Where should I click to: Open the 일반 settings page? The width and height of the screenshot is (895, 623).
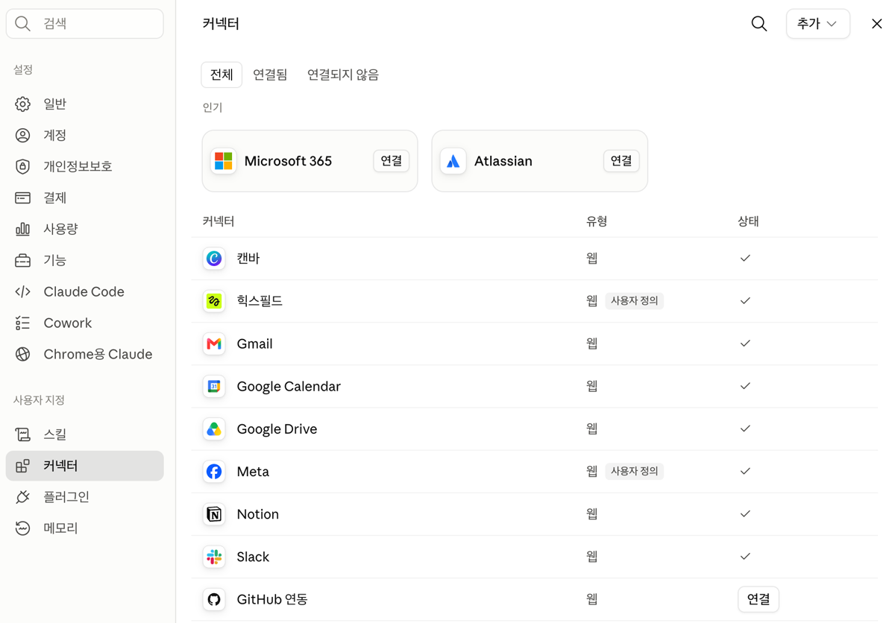pyautogui.click(x=85, y=104)
